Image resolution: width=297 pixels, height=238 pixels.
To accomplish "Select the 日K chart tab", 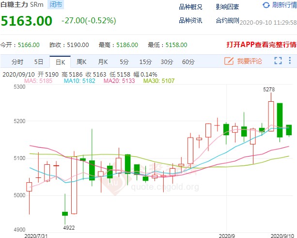I will pos(61,62).
